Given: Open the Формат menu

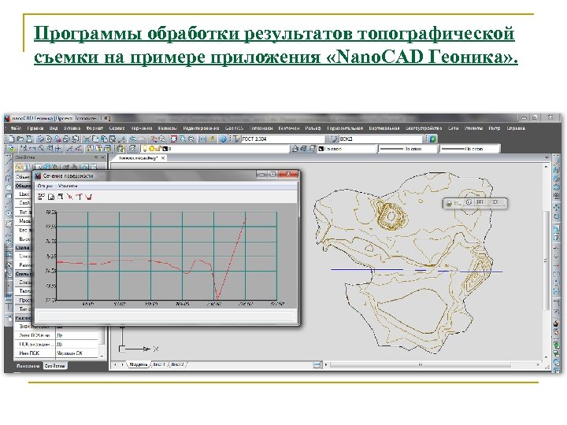Looking at the screenshot, I should point(94,128).
